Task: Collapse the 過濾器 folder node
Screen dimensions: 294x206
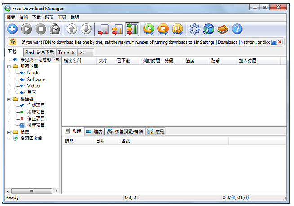Action: coord(9,99)
